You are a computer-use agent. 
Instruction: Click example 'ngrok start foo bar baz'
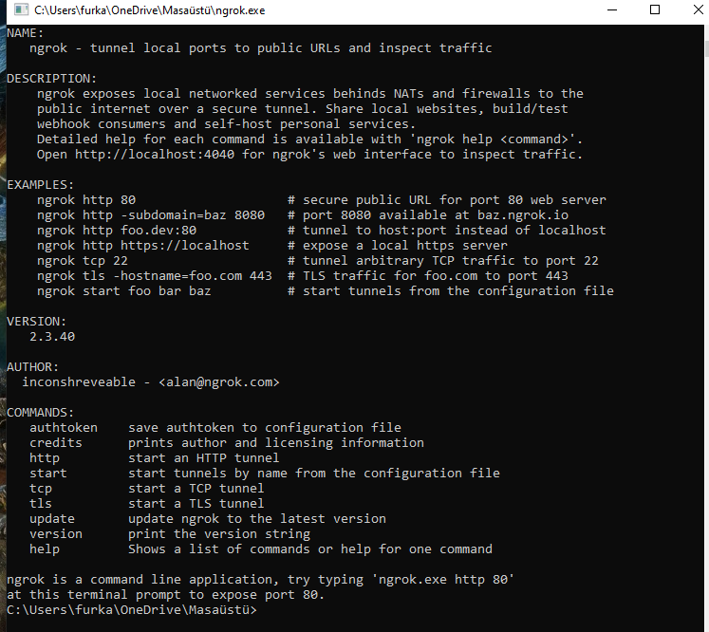(x=124, y=291)
